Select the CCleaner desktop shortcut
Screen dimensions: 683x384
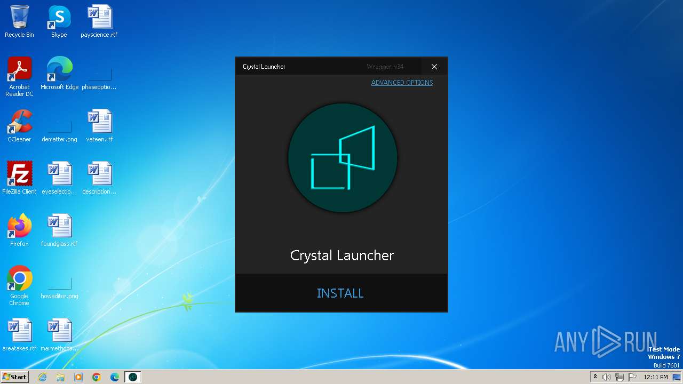coord(19,126)
